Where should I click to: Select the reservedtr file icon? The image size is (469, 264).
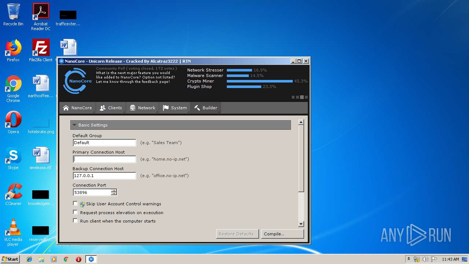point(41,234)
